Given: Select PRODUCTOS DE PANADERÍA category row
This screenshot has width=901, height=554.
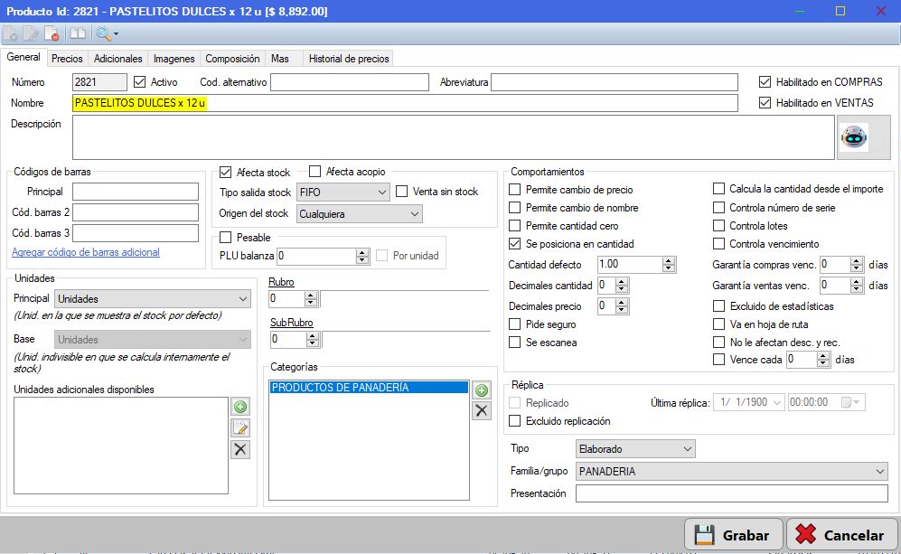Looking at the screenshot, I should pyautogui.click(x=369, y=388).
